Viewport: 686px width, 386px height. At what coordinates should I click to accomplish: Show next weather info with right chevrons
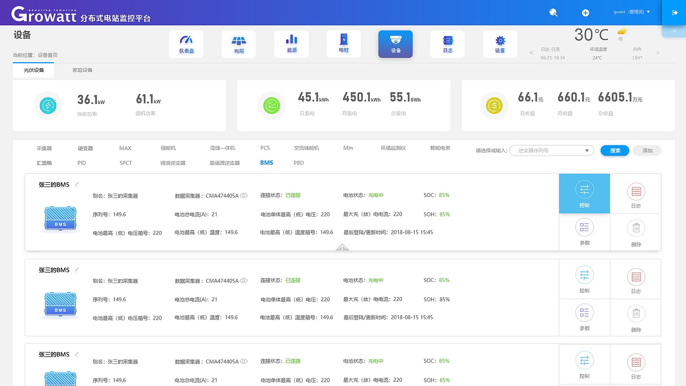(x=658, y=53)
